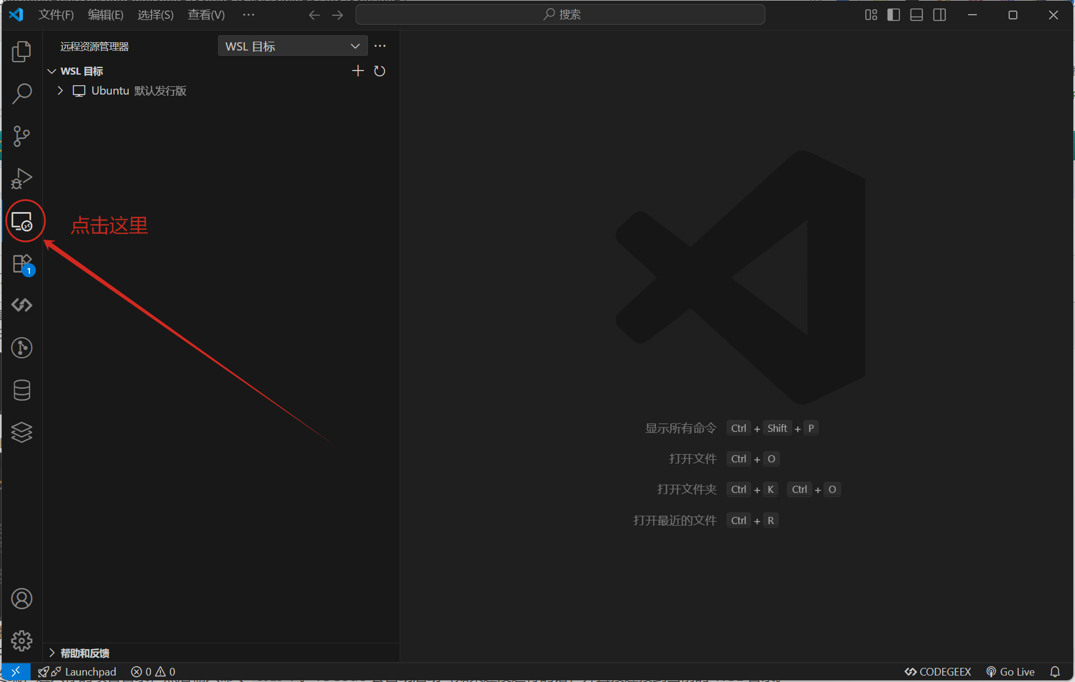The width and height of the screenshot is (1075, 682).
Task: Open the Database view icon
Action: click(22, 390)
